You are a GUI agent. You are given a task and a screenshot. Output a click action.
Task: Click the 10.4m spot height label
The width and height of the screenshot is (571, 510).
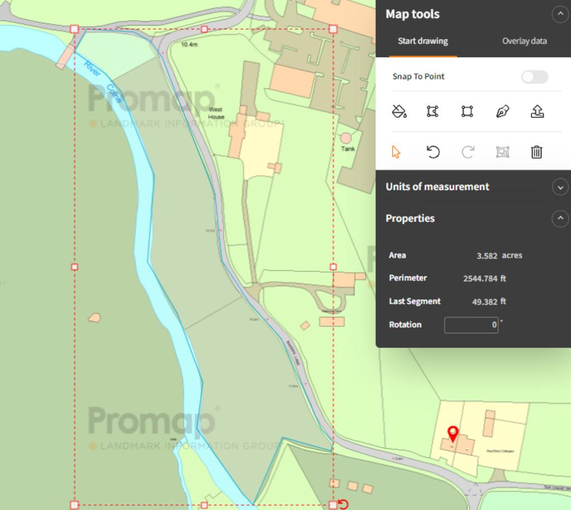(x=190, y=45)
